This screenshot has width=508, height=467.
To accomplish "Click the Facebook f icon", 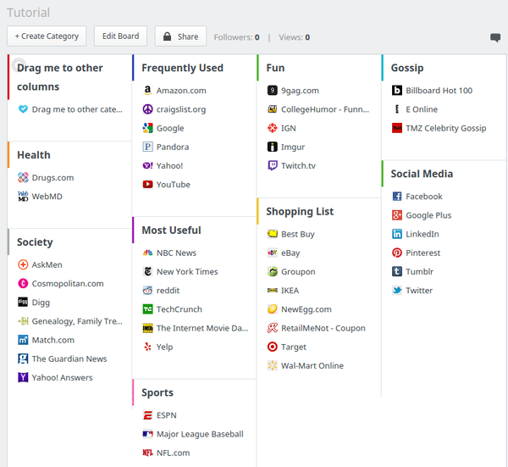I will [397, 196].
